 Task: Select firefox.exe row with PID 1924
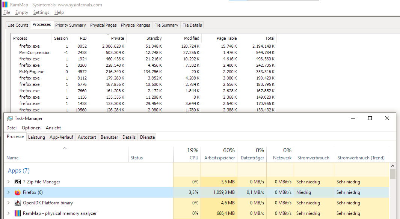143,59
